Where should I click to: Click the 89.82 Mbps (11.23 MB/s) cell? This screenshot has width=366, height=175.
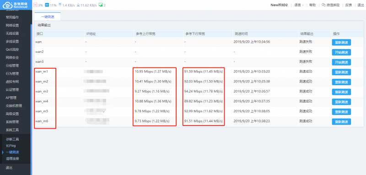[x=203, y=101]
